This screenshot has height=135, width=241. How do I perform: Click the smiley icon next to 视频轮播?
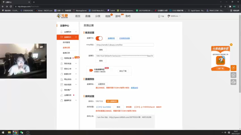click(x=62, y=58)
